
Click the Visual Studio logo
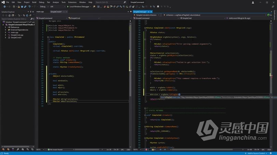(x=3, y=2)
